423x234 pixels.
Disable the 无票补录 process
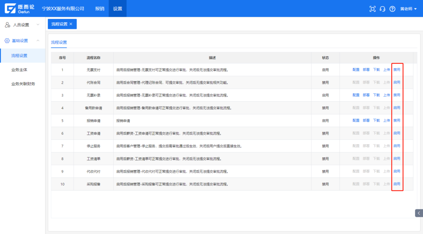pos(397,95)
